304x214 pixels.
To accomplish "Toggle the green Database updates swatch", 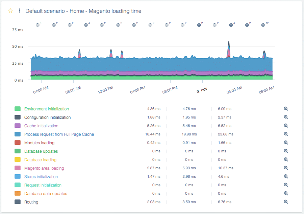I will click(x=18, y=151).
